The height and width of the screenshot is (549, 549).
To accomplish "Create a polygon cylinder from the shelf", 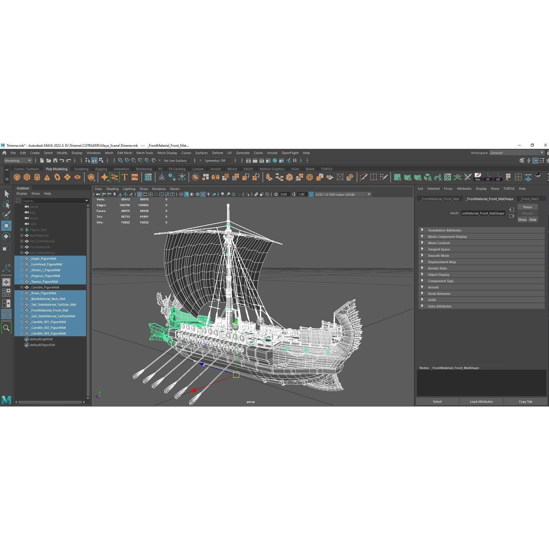I will pyautogui.click(x=37, y=177).
